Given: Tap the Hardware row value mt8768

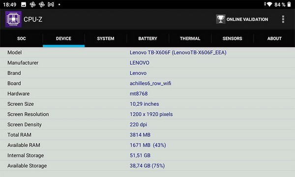Looking at the screenshot, I should click(x=139, y=94).
